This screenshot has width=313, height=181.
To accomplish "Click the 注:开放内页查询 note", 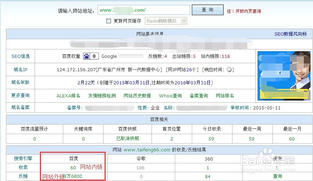I will click(x=244, y=11).
